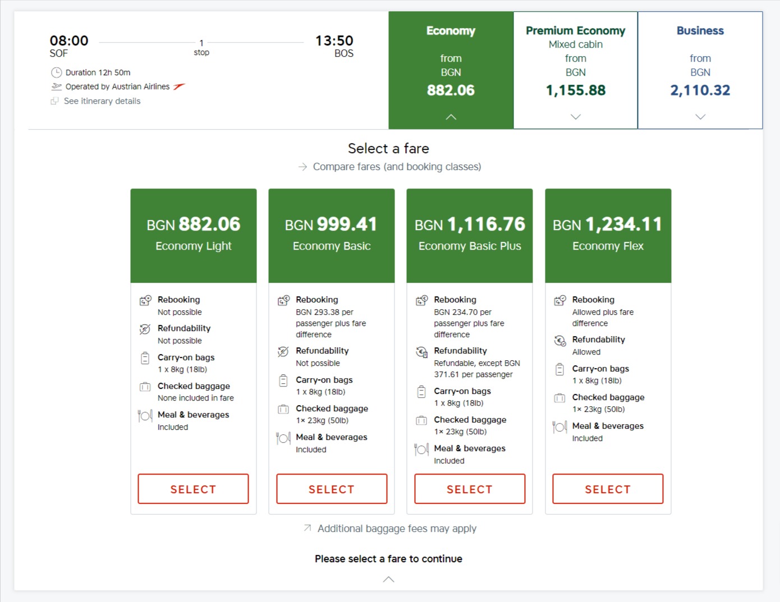The height and width of the screenshot is (602, 780).
Task: Click the itinerary details popup icon
Action: 54,101
